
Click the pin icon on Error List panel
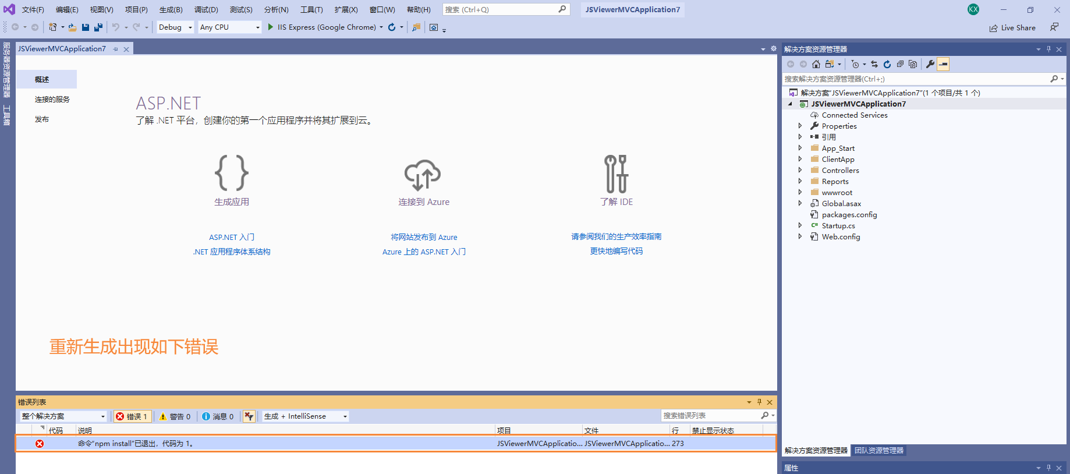(759, 402)
